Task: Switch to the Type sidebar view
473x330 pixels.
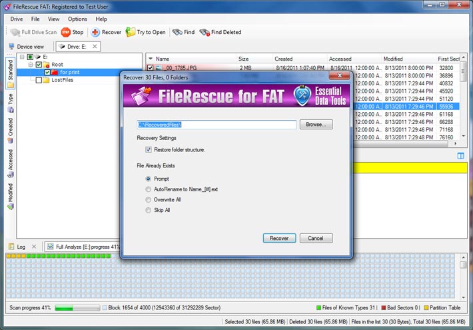Action: [11, 103]
